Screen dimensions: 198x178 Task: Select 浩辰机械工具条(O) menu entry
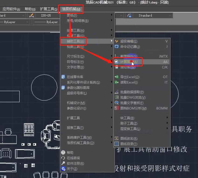(x=87, y=143)
